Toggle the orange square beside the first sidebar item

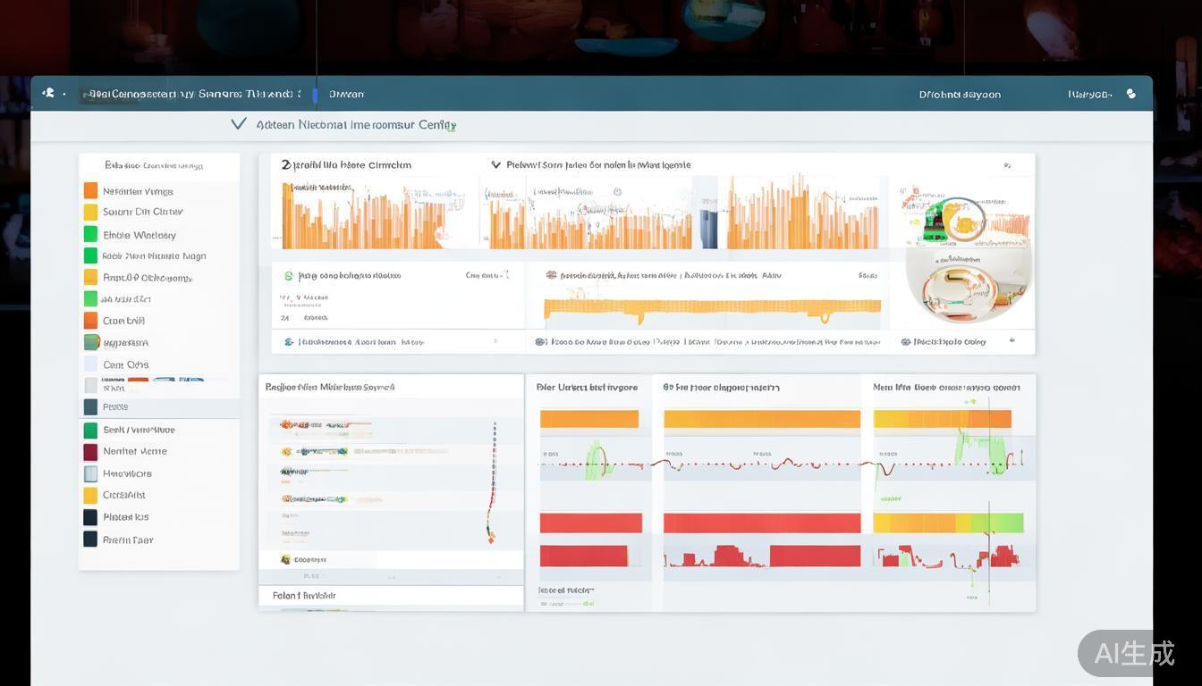(90, 191)
